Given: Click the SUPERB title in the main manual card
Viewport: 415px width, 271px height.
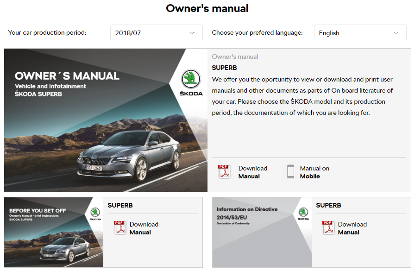Looking at the screenshot, I should pyautogui.click(x=224, y=68).
